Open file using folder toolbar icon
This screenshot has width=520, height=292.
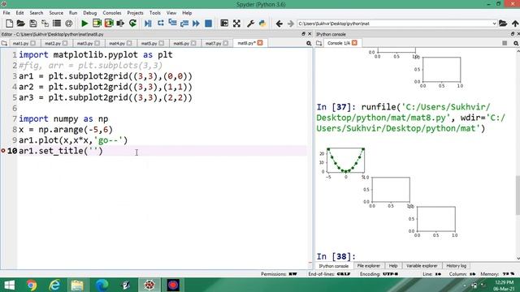[21, 24]
